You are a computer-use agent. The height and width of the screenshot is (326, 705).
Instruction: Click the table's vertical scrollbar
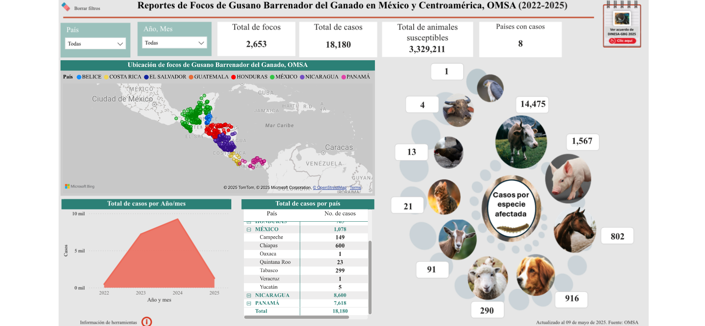(370, 276)
